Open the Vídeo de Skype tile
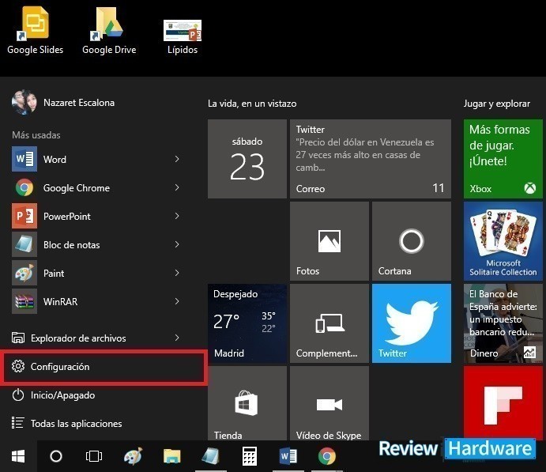The width and height of the screenshot is (546, 472). [x=329, y=403]
